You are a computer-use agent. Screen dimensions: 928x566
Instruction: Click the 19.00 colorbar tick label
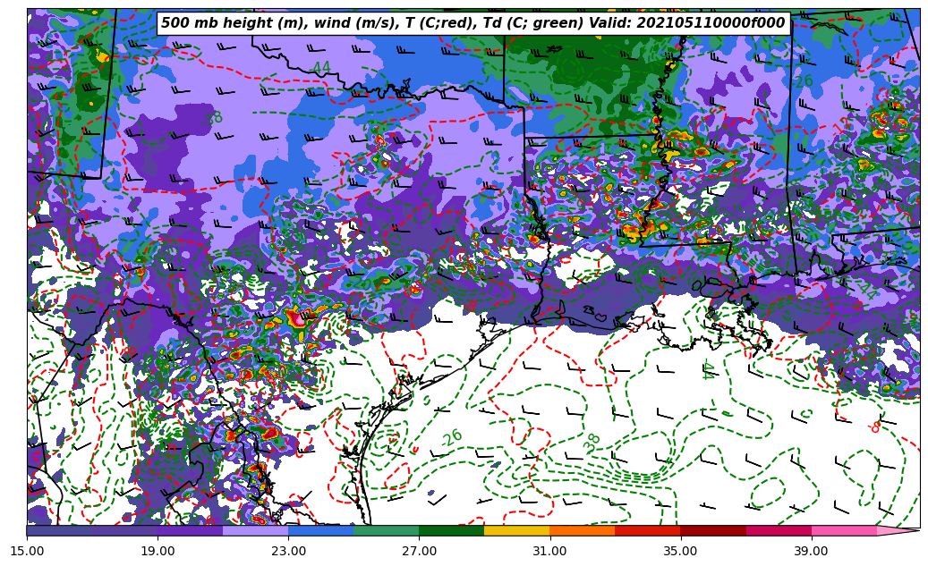pos(158,551)
